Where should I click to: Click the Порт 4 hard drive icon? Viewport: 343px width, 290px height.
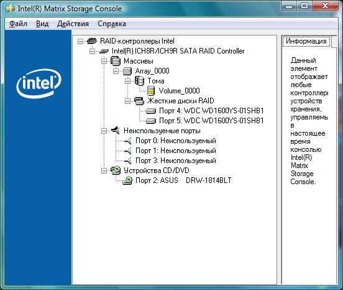(151, 111)
